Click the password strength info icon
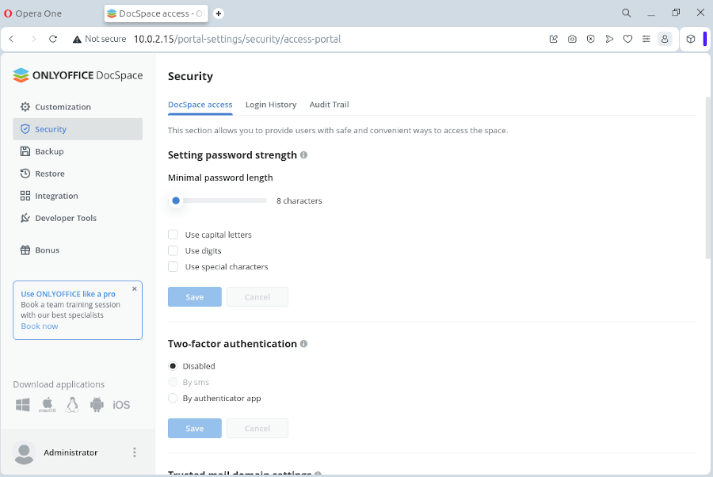 coord(304,155)
